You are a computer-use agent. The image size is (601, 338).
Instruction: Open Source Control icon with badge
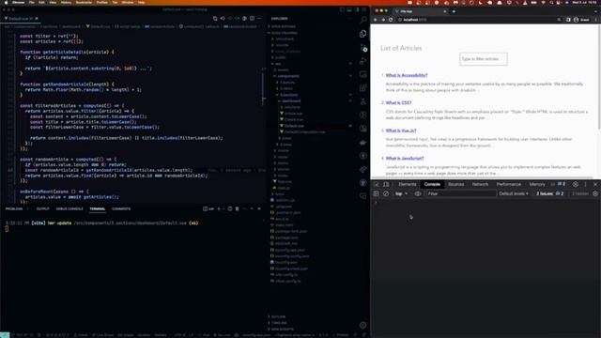point(363,48)
